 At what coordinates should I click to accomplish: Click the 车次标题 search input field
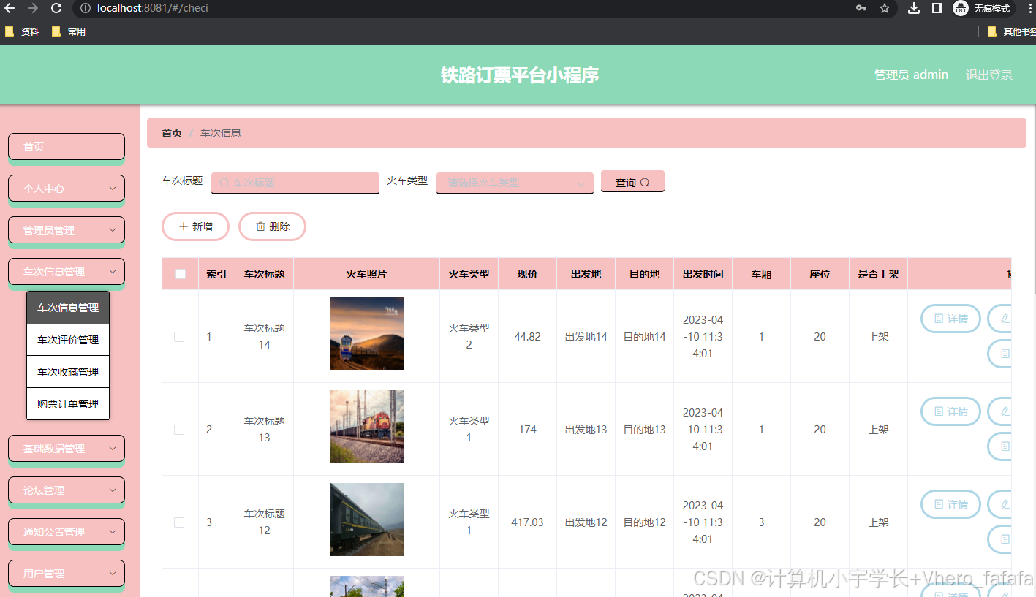click(295, 183)
